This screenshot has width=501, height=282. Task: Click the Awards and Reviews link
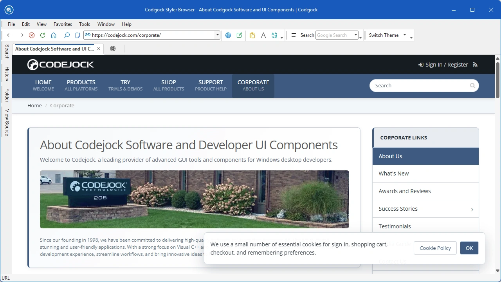pos(425,191)
